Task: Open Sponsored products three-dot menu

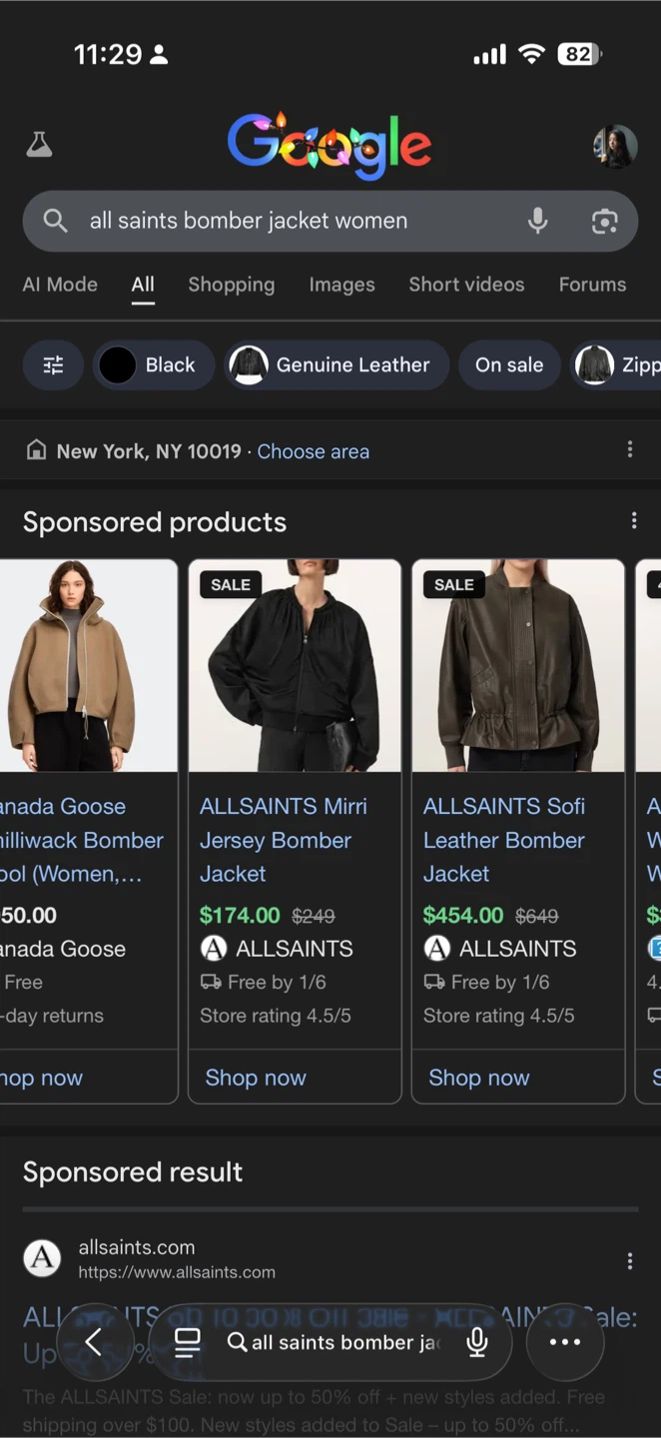Action: click(x=633, y=520)
